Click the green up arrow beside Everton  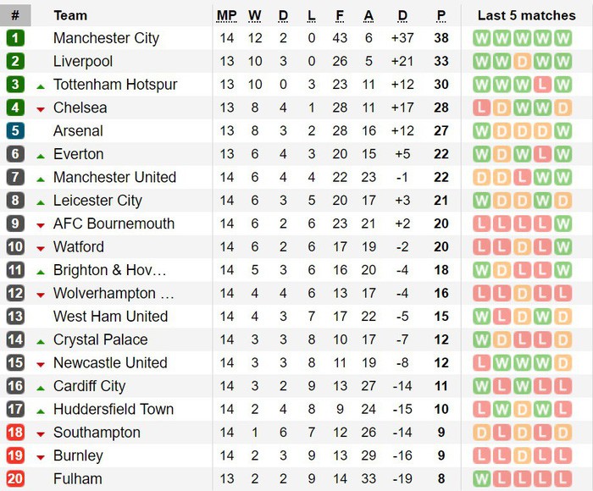tap(41, 156)
